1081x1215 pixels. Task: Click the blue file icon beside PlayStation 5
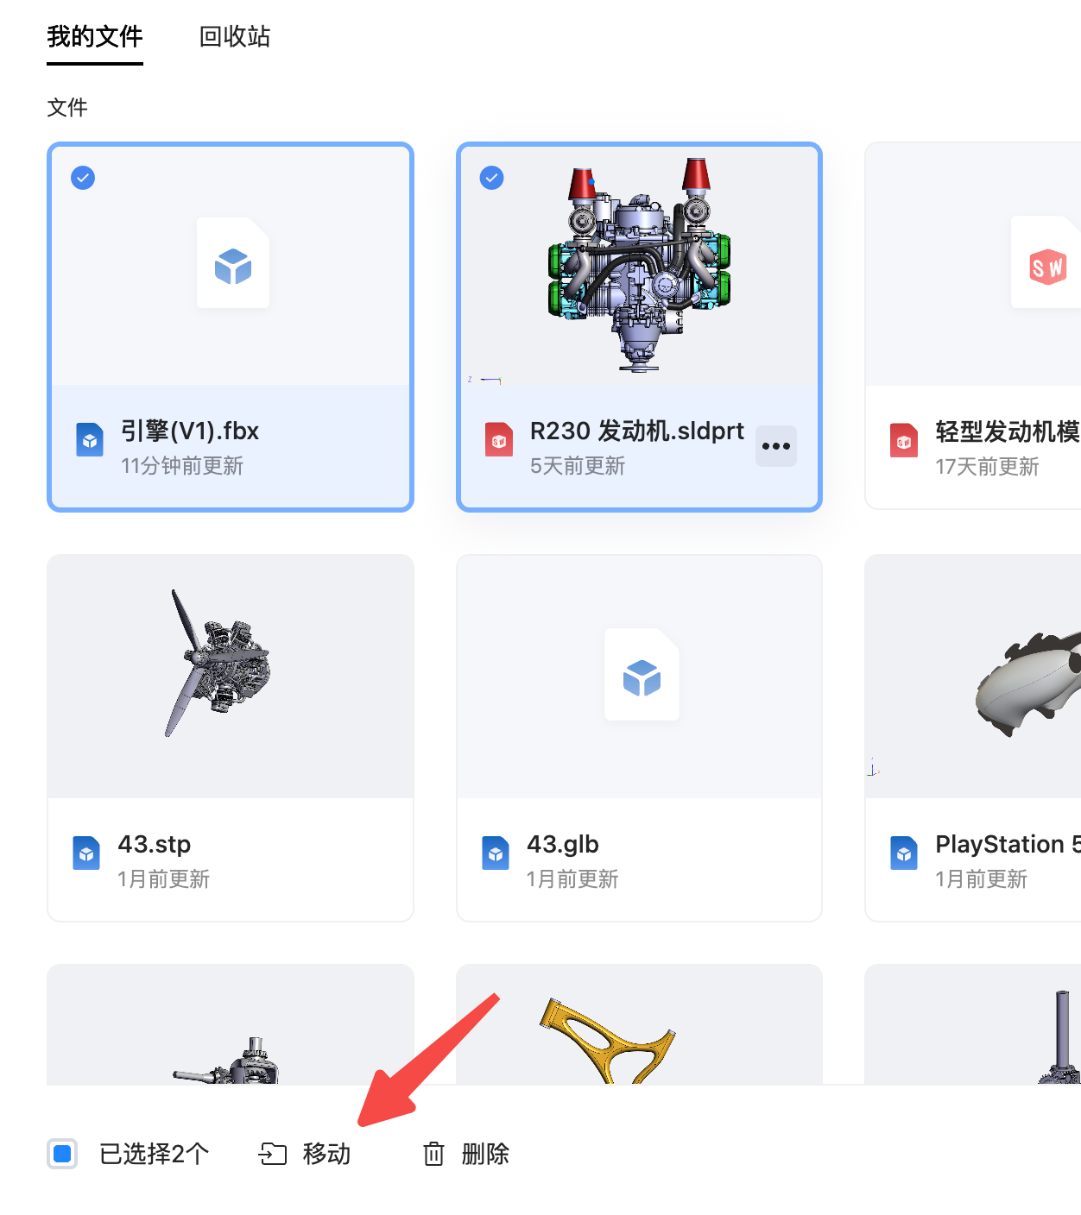pos(904,853)
